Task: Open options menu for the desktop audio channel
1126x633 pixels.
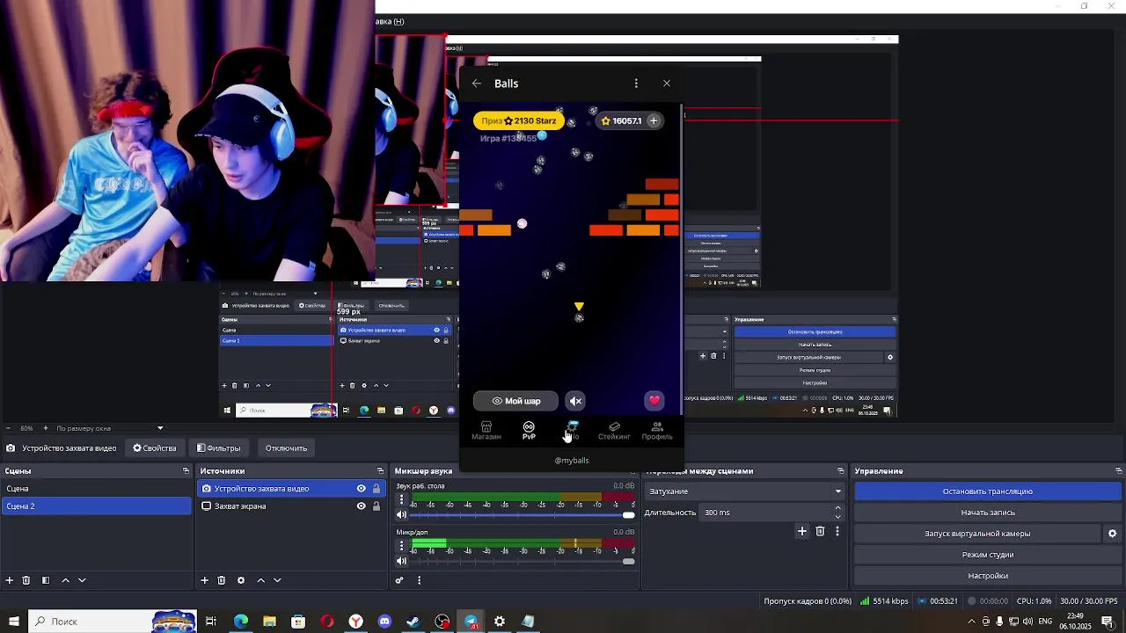Action: coord(402,499)
